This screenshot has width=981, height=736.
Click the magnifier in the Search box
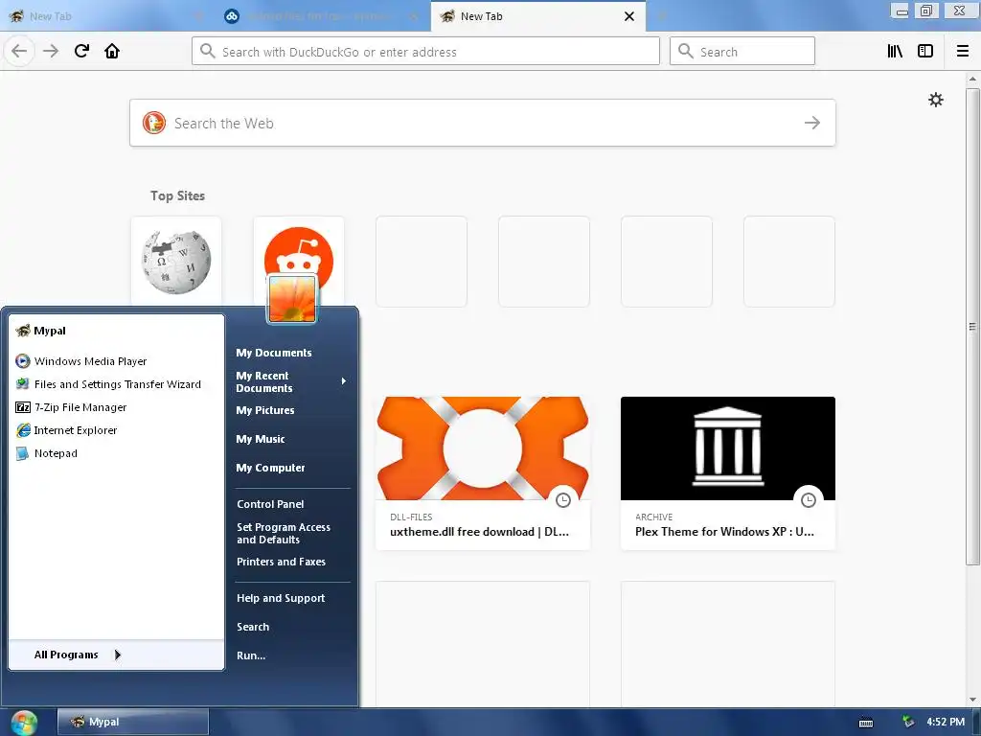(x=686, y=51)
